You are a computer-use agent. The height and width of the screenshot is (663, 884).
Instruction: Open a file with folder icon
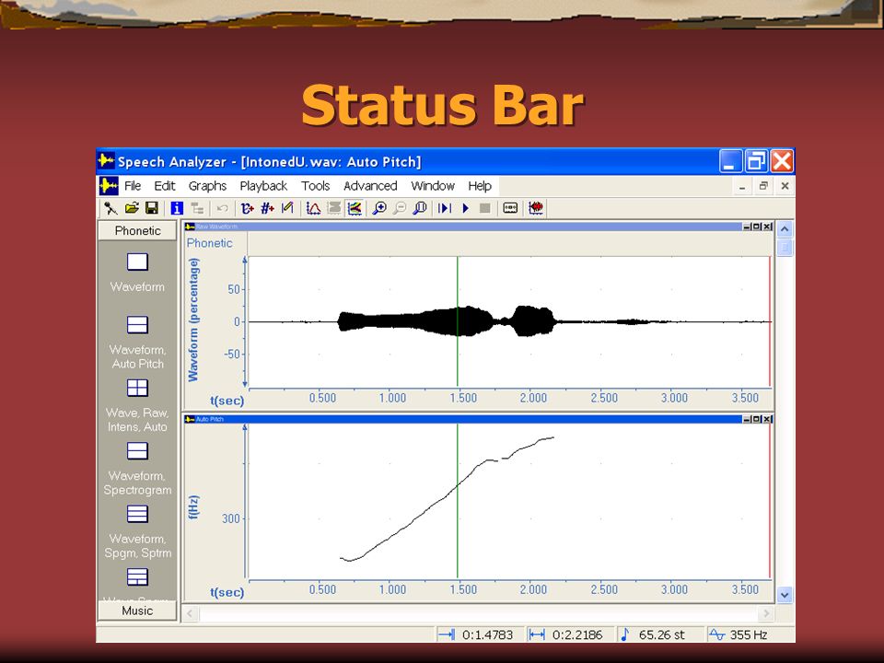[132, 208]
